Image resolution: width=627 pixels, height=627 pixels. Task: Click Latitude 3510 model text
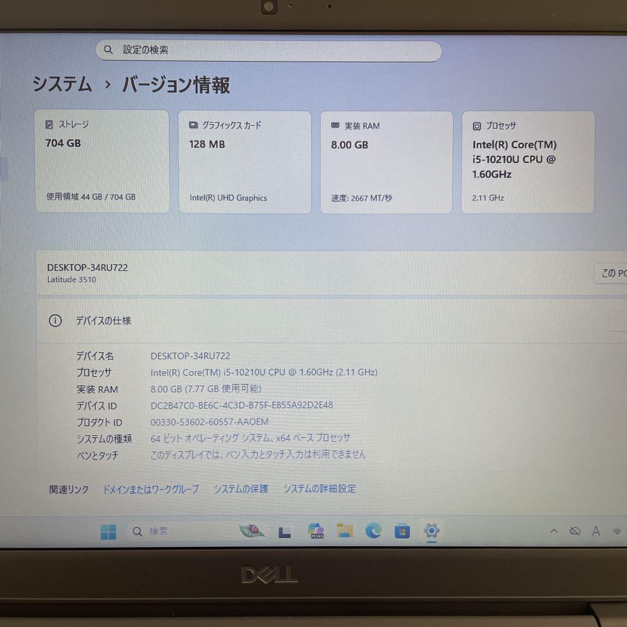[x=71, y=279]
